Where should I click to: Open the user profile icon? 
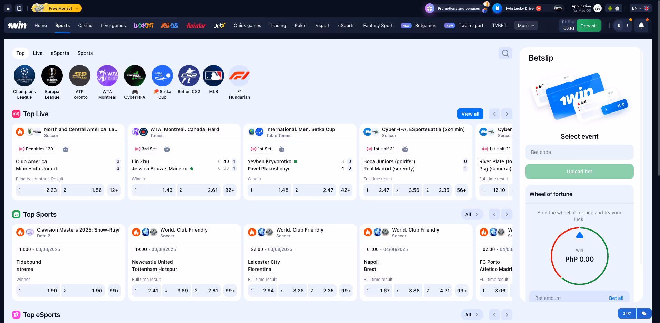(x=619, y=26)
